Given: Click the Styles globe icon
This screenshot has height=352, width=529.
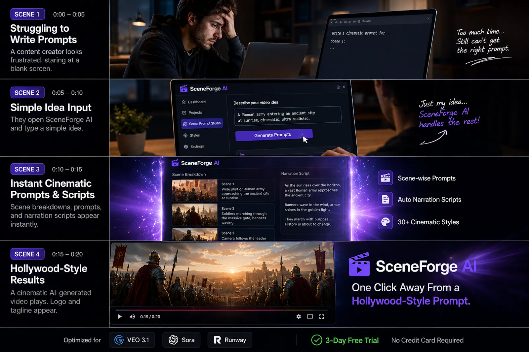Looking at the screenshot, I should [x=185, y=136].
